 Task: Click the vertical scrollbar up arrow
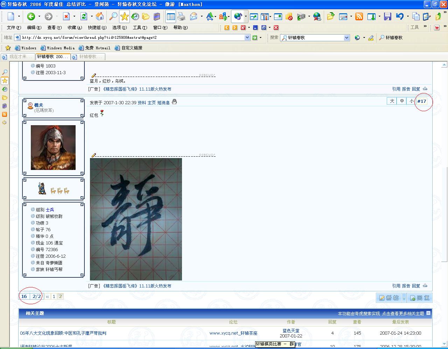[444, 65]
